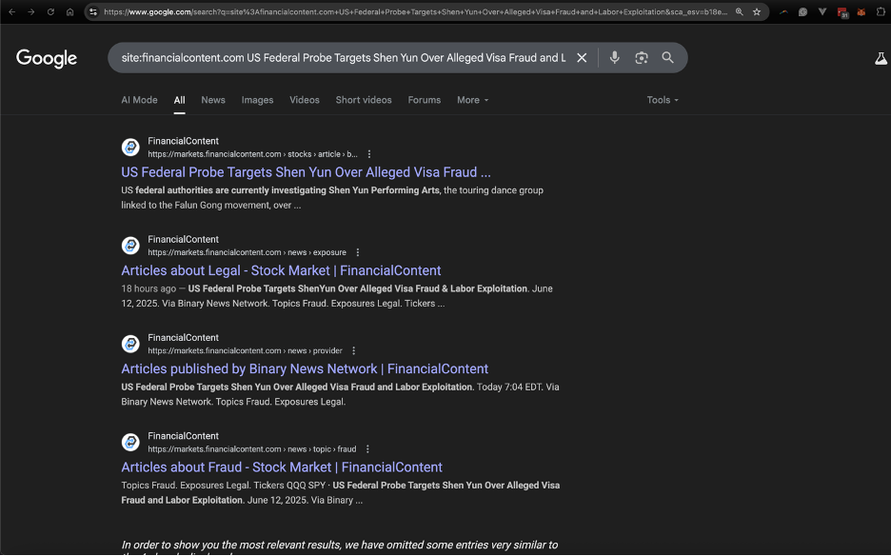Image resolution: width=891 pixels, height=556 pixels.
Task: Clear the search query with X
Action: pyautogui.click(x=582, y=57)
